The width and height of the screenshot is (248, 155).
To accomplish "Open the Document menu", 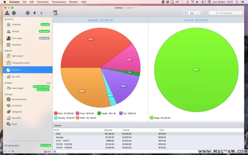I will pos(43,2).
